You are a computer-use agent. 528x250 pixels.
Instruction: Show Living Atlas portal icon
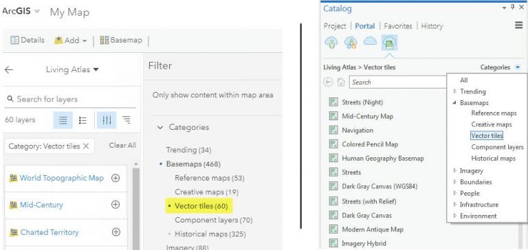[389, 43]
